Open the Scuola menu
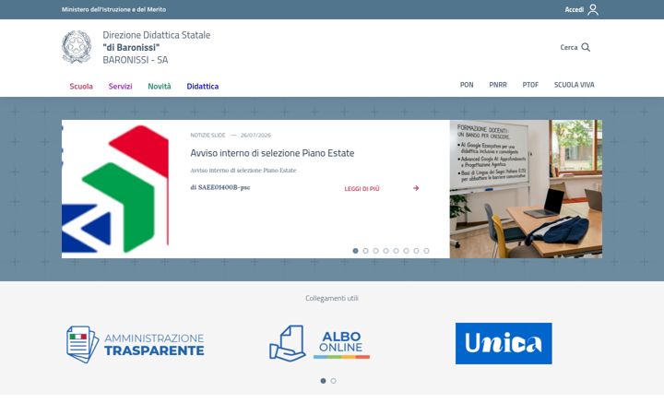664x415 pixels. (81, 87)
